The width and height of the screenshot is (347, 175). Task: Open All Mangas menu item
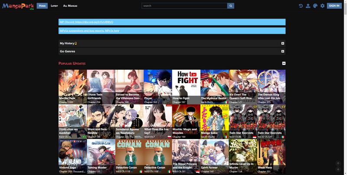(70, 6)
